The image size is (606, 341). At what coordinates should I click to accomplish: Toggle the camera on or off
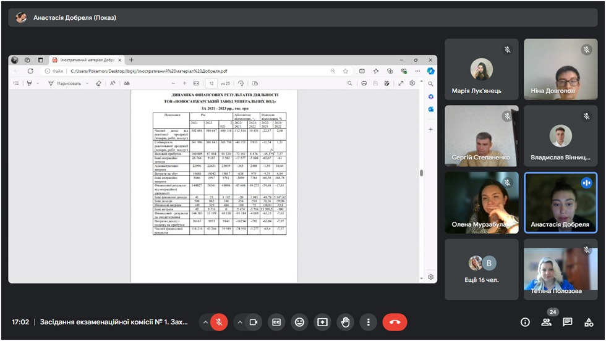253,322
